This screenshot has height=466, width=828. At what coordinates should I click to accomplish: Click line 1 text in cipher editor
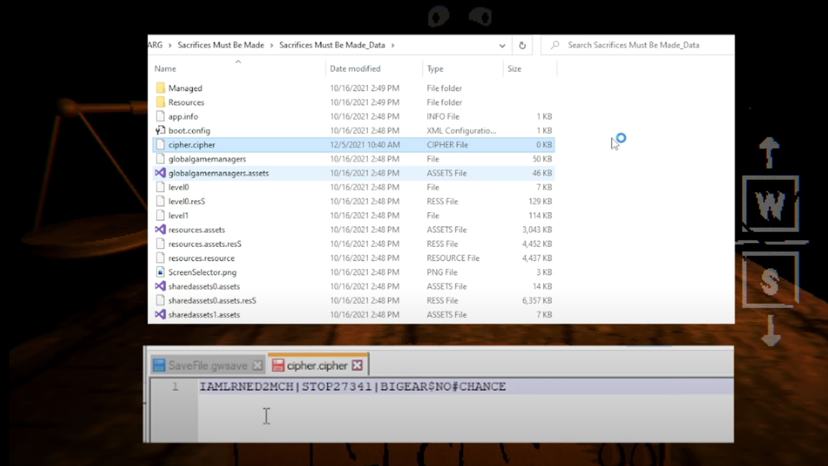pos(352,386)
